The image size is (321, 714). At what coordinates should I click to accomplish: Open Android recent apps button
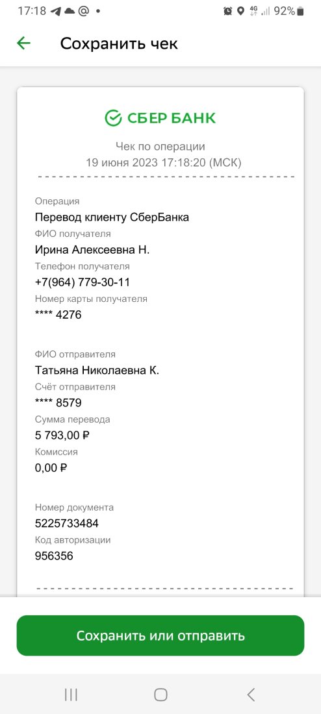71,695
